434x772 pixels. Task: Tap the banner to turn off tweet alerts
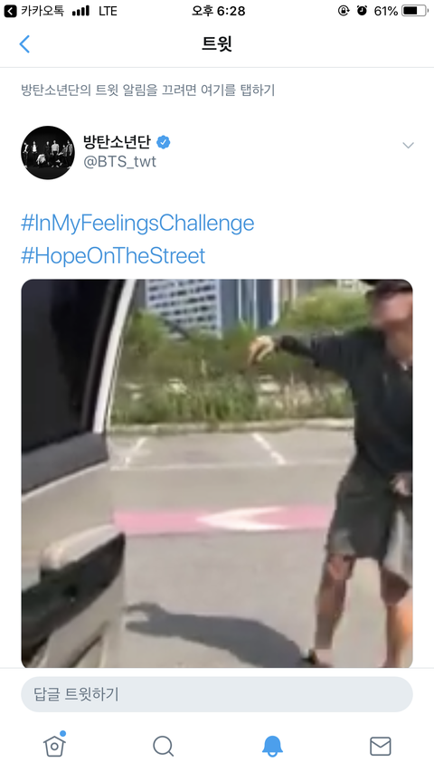[147, 91]
